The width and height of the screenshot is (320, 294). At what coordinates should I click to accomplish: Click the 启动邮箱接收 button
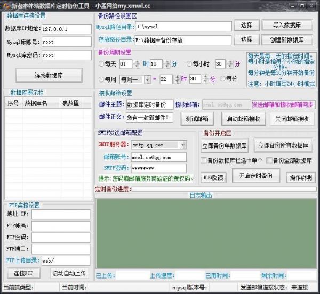click(x=244, y=119)
